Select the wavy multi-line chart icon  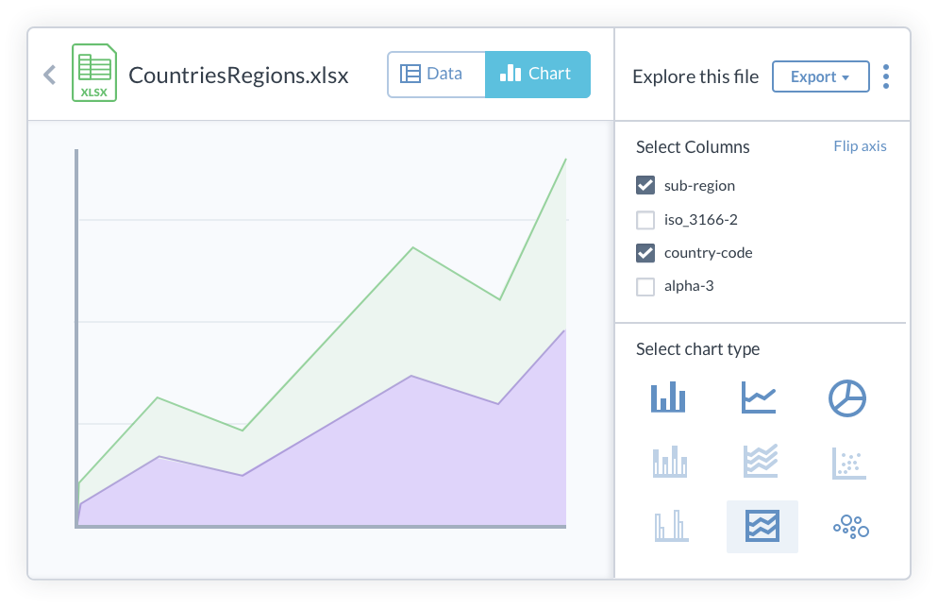coord(760,463)
